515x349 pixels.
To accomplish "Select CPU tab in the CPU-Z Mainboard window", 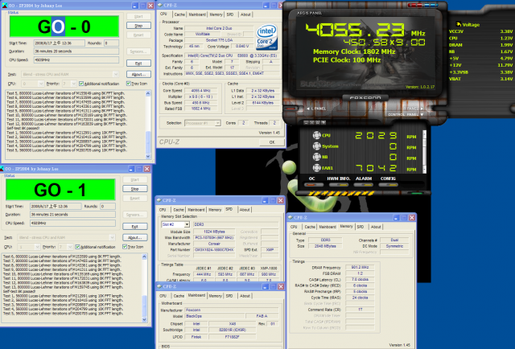I will click(x=163, y=296).
